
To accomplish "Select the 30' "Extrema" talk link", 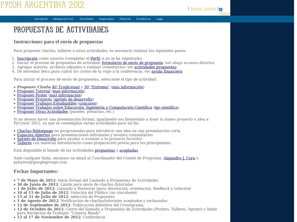I will 97,87.
